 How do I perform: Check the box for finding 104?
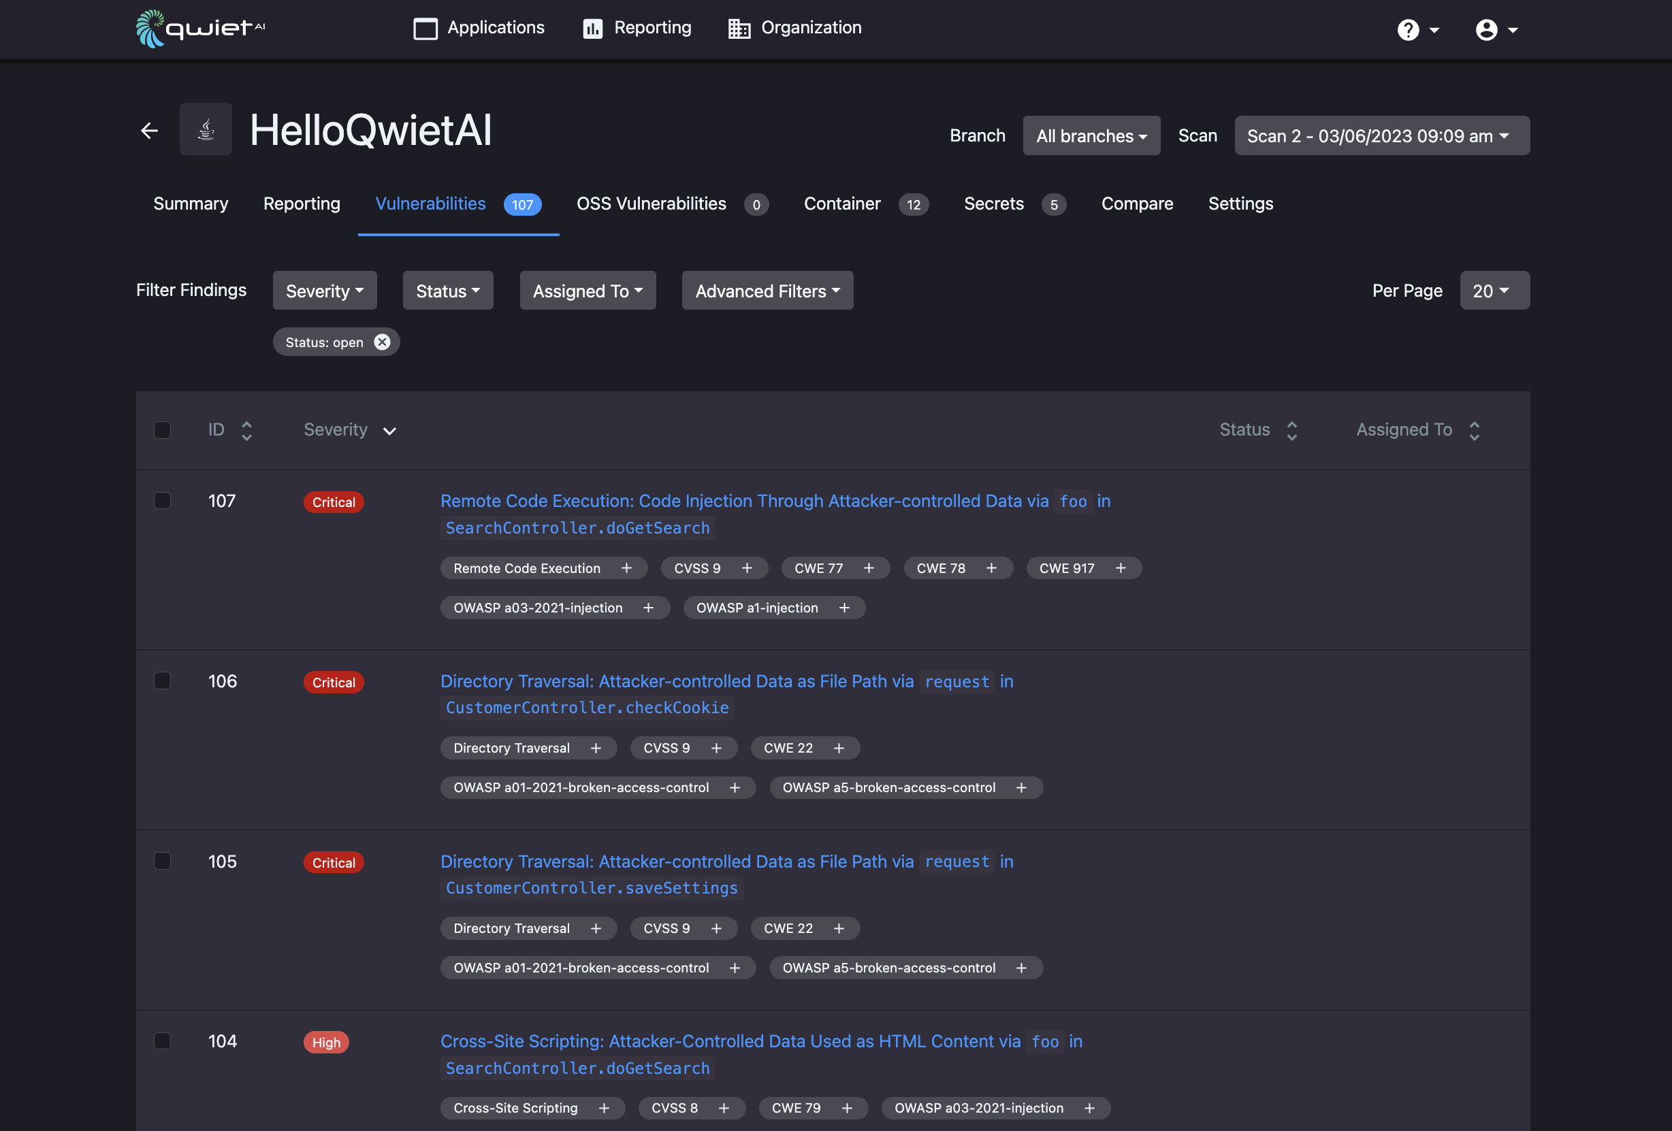tap(163, 1041)
